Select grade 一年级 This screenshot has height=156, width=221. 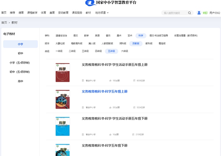[59, 51]
